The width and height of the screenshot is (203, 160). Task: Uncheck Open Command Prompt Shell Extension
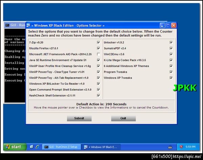click(x=98, y=90)
